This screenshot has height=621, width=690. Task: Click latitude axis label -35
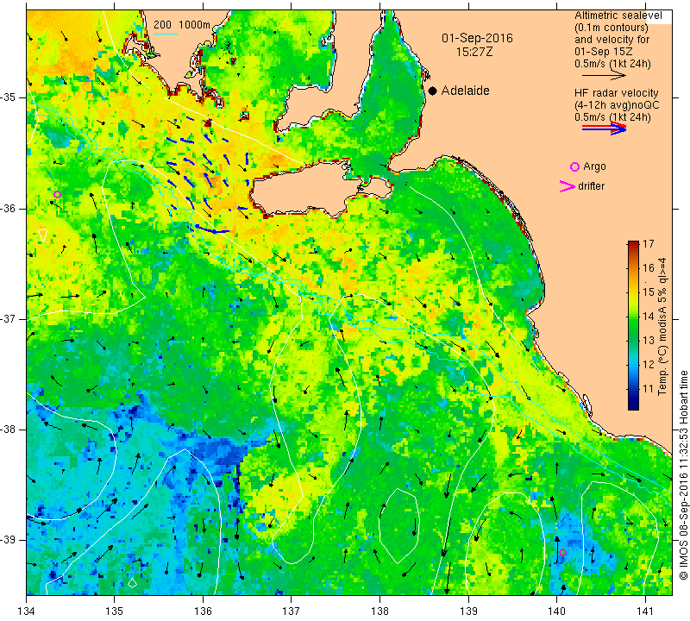(9, 97)
